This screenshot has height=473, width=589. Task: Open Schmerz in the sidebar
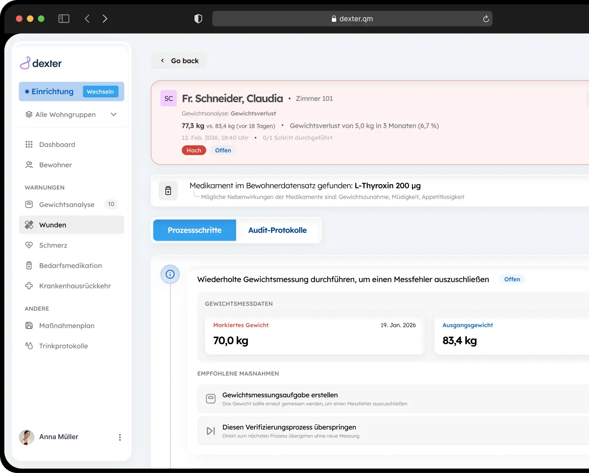tap(71, 245)
